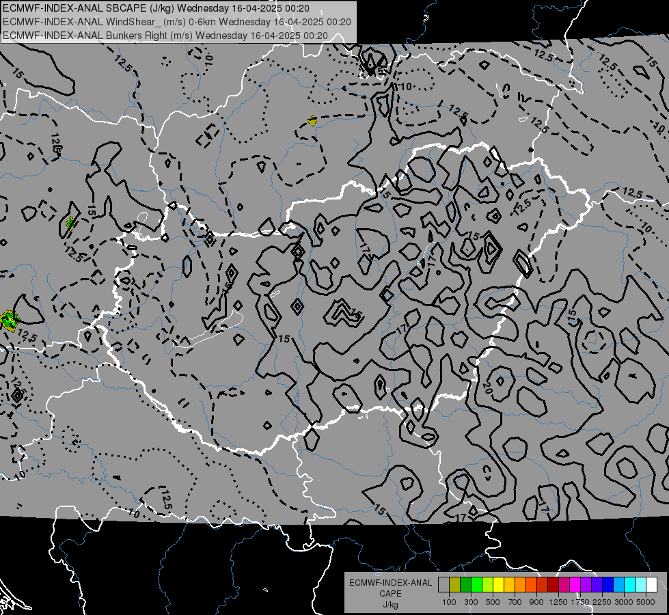The width and height of the screenshot is (669, 615).
Task: Click the J/kg unit label in legend
Action: point(390,605)
